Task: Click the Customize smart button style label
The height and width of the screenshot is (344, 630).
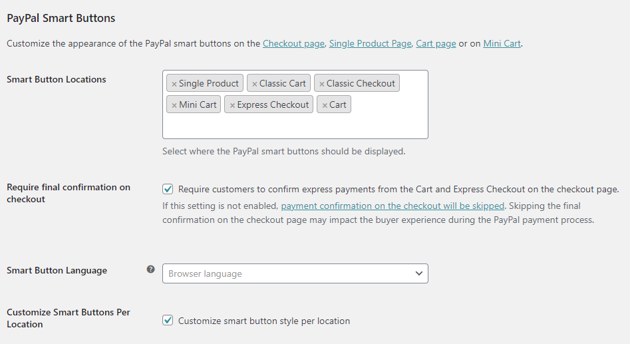Action: (264, 321)
